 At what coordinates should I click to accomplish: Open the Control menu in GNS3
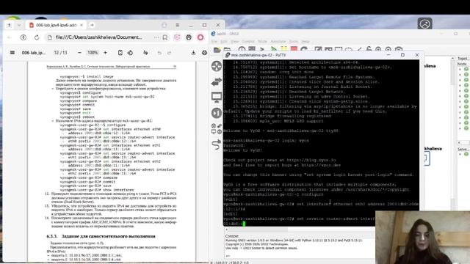click(248, 41)
